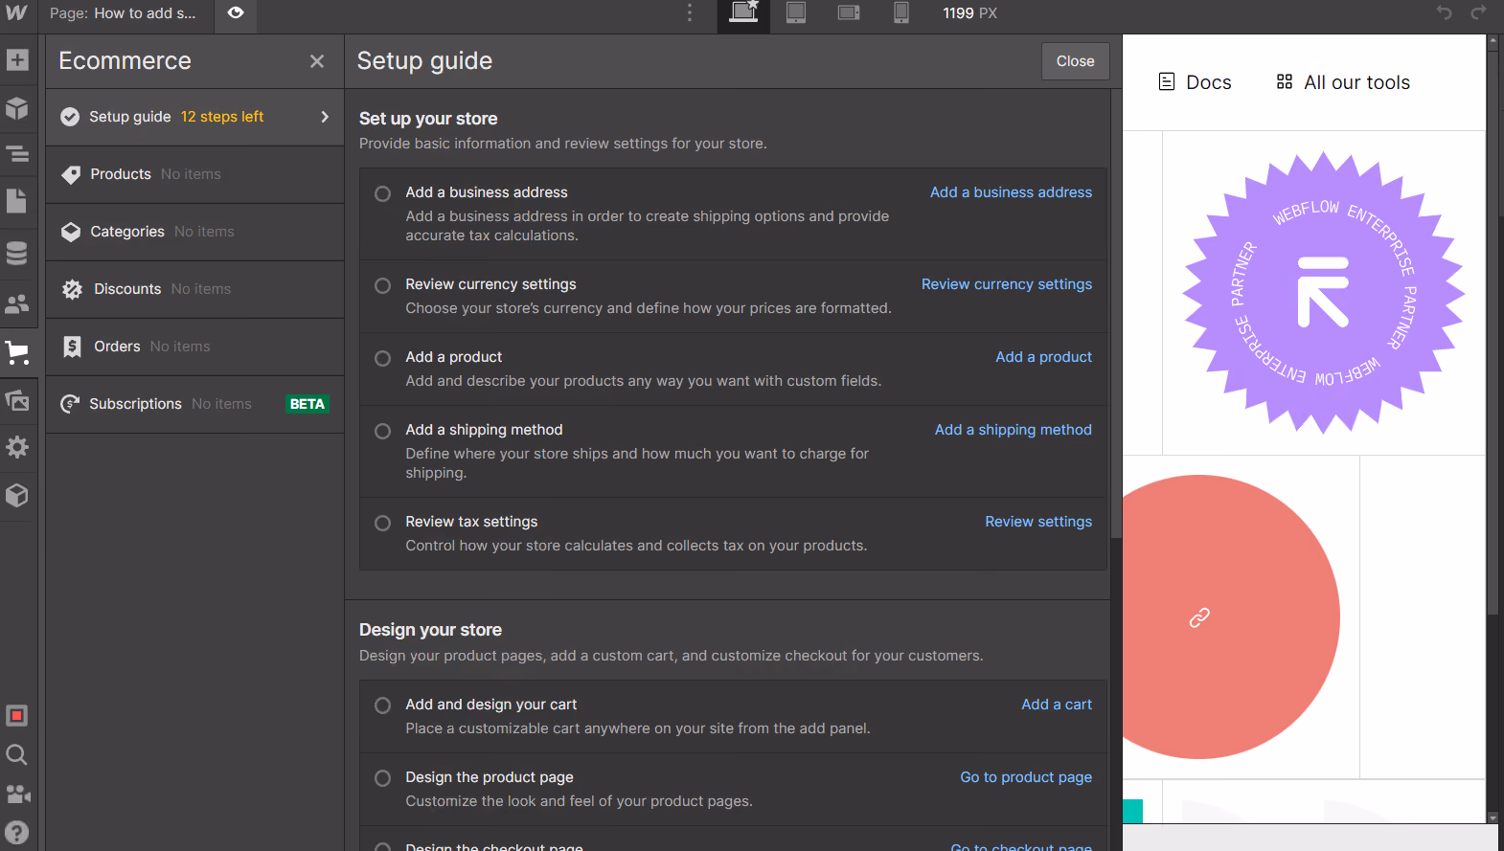Screen dimensions: 1504x851
Task: Select the Ecommerce cart icon
Action: point(17,352)
